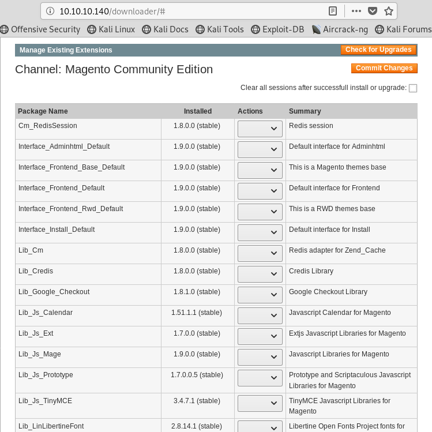Click version 1.7.0.0.5 (stable) cell
The width and height of the screenshot is (432, 432).
click(x=197, y=375)
